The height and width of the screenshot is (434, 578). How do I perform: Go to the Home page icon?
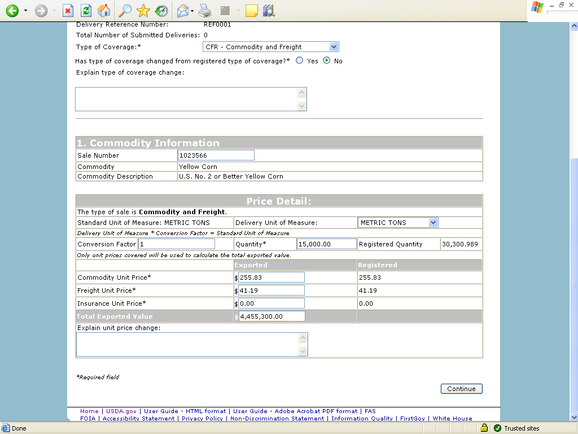click(x=104, y=10)
